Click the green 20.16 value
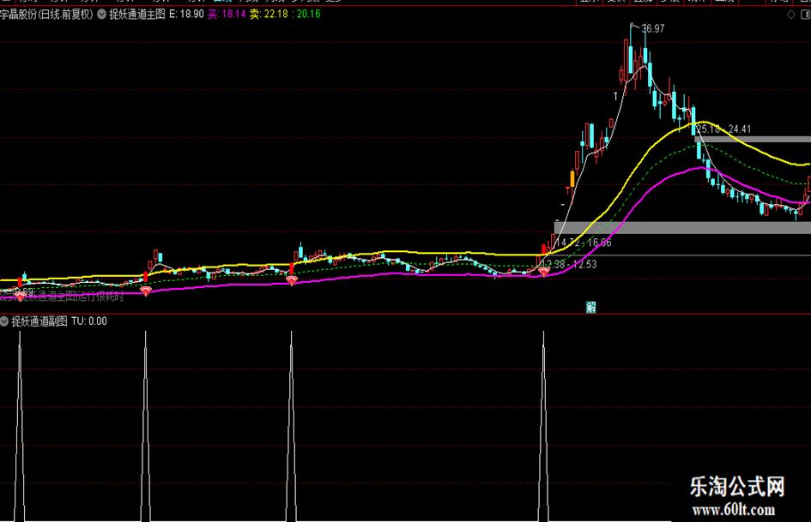 [x=309, y=15]
